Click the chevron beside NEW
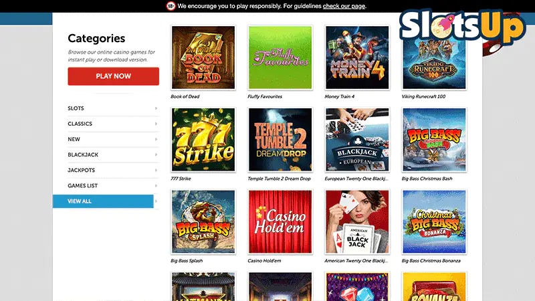This screenshot has height=301, width=535. coord(156,139)
